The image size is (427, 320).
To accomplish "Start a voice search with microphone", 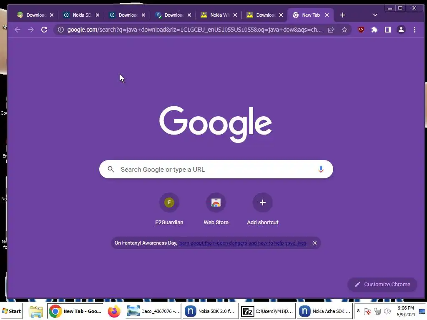I will (x=321, y=169).
